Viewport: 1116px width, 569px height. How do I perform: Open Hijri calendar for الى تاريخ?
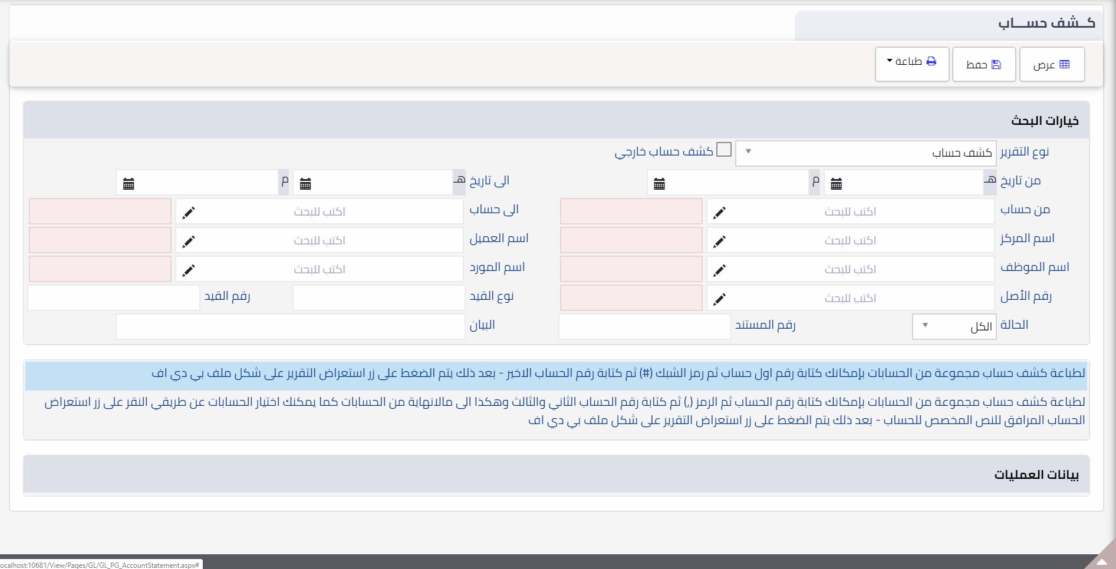(x=305, y=184)
